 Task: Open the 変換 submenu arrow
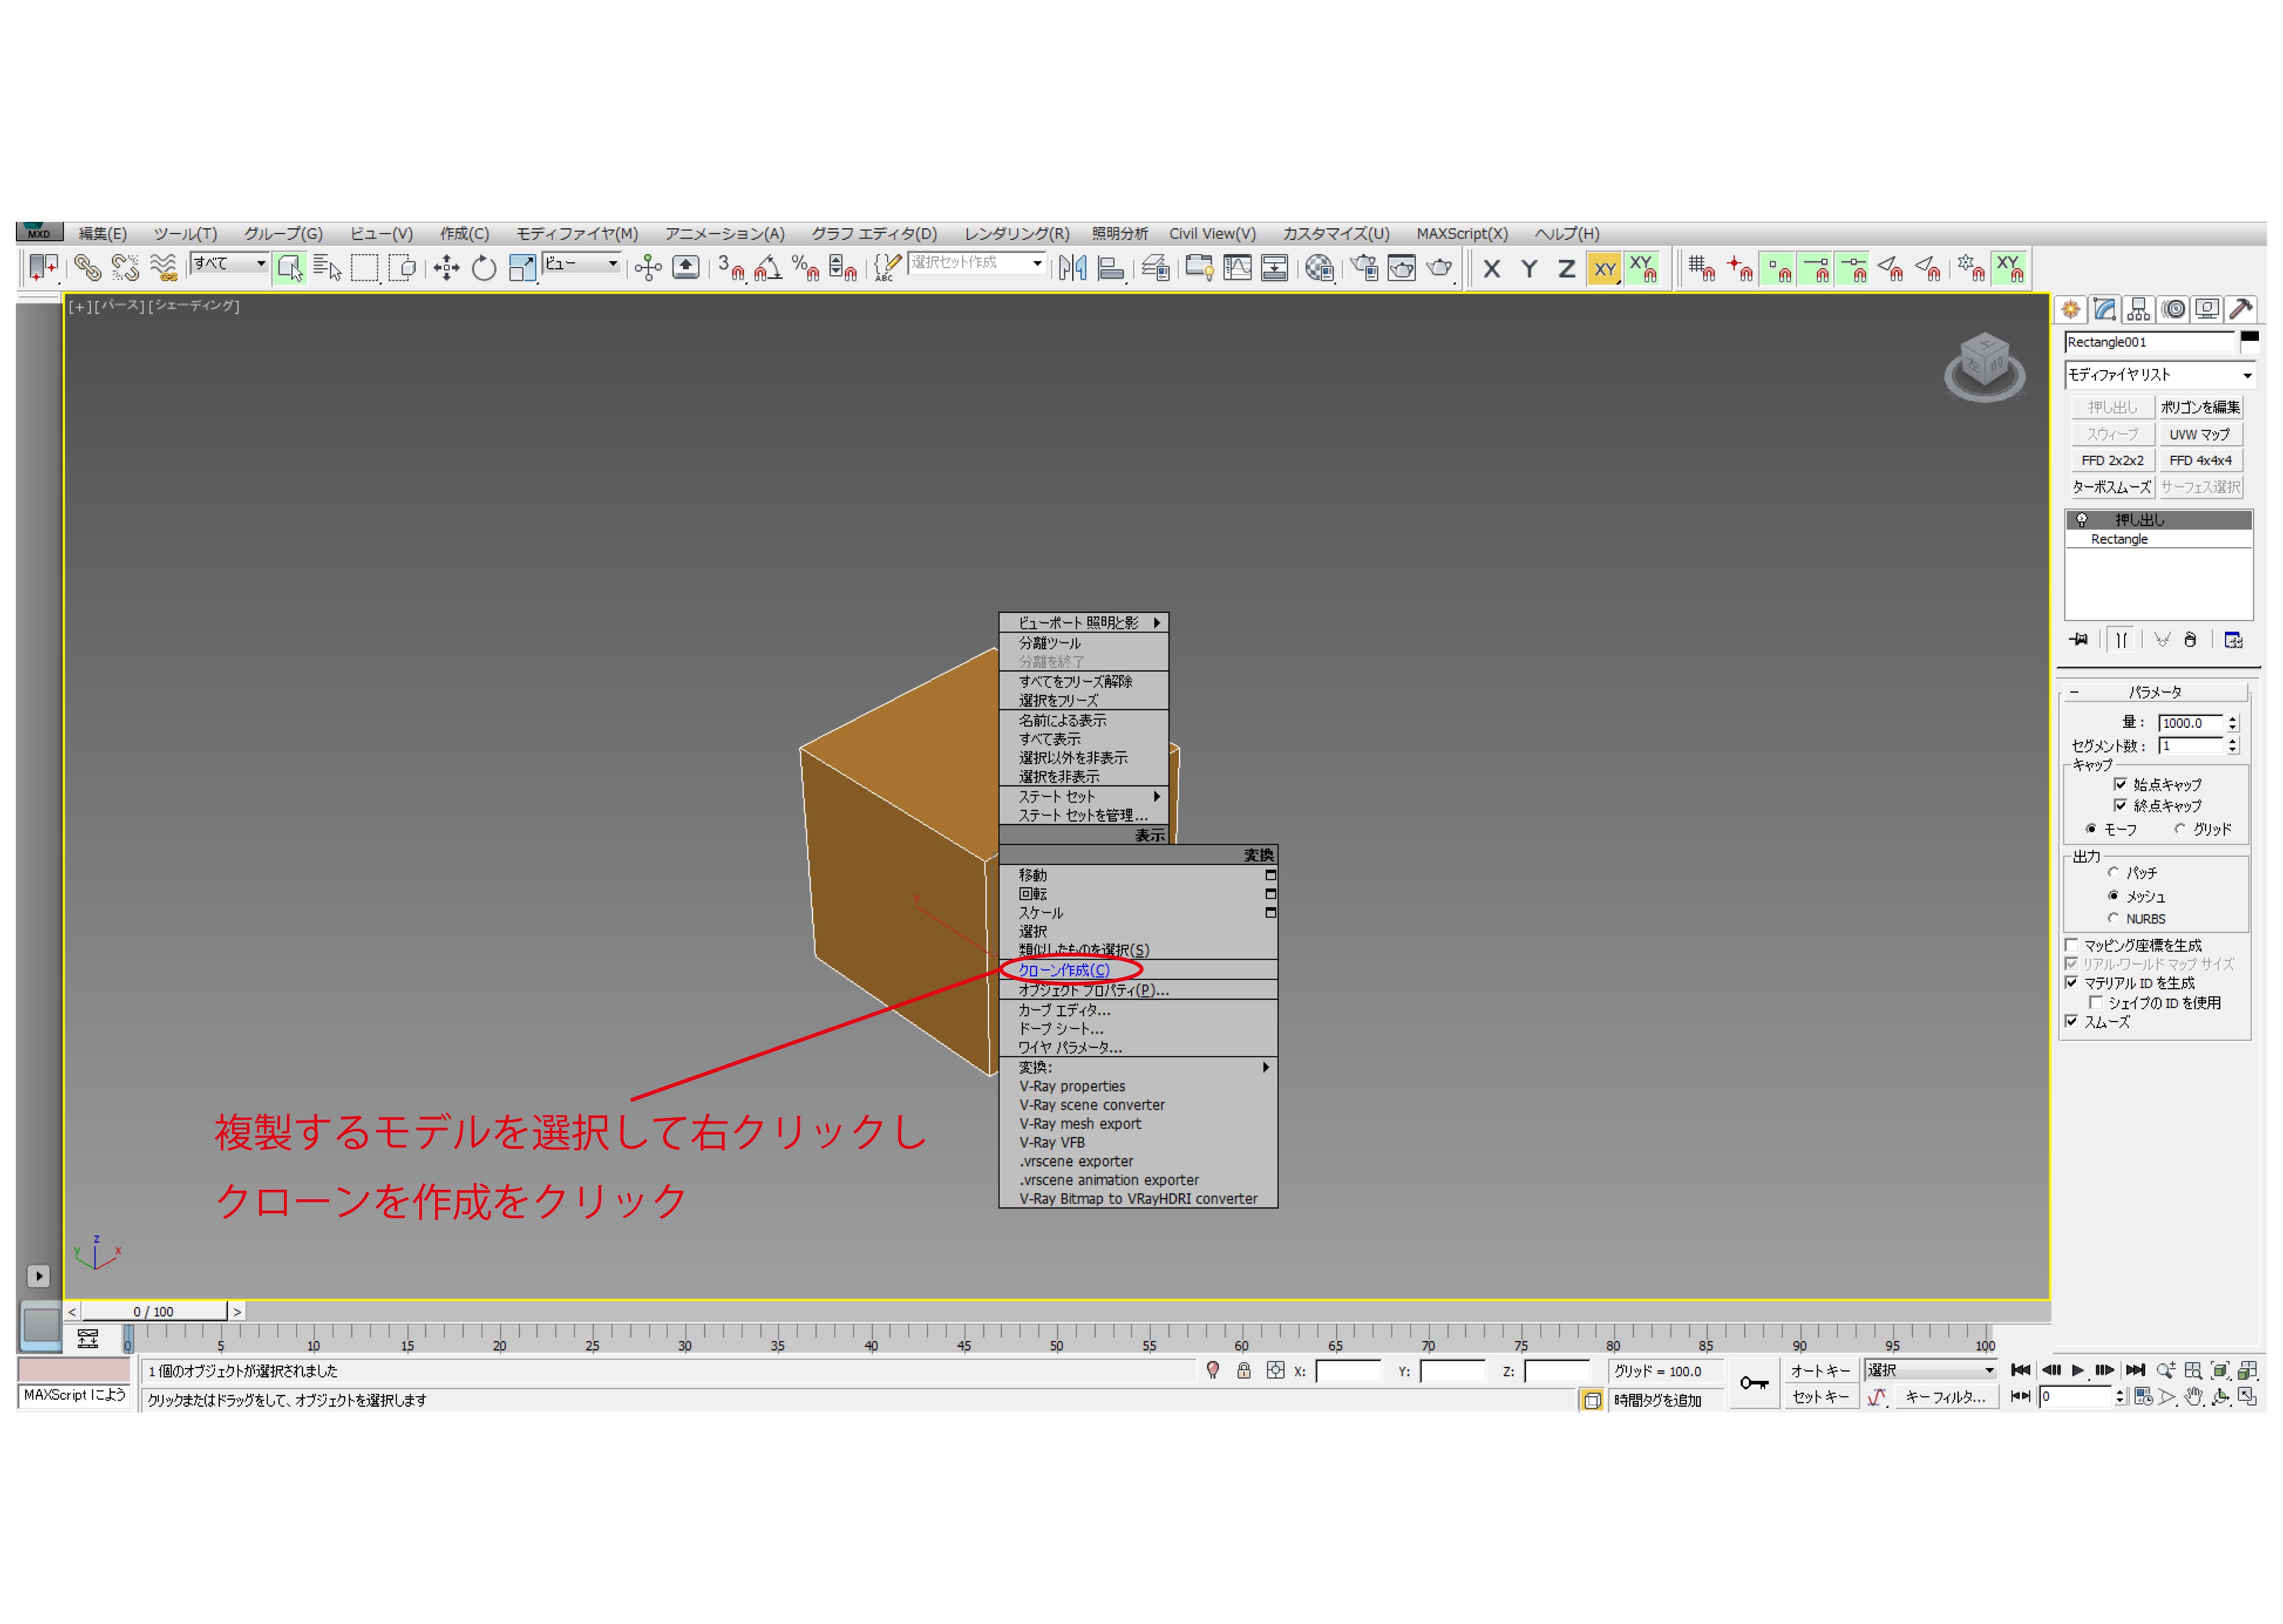(x=1266, y=1067)
